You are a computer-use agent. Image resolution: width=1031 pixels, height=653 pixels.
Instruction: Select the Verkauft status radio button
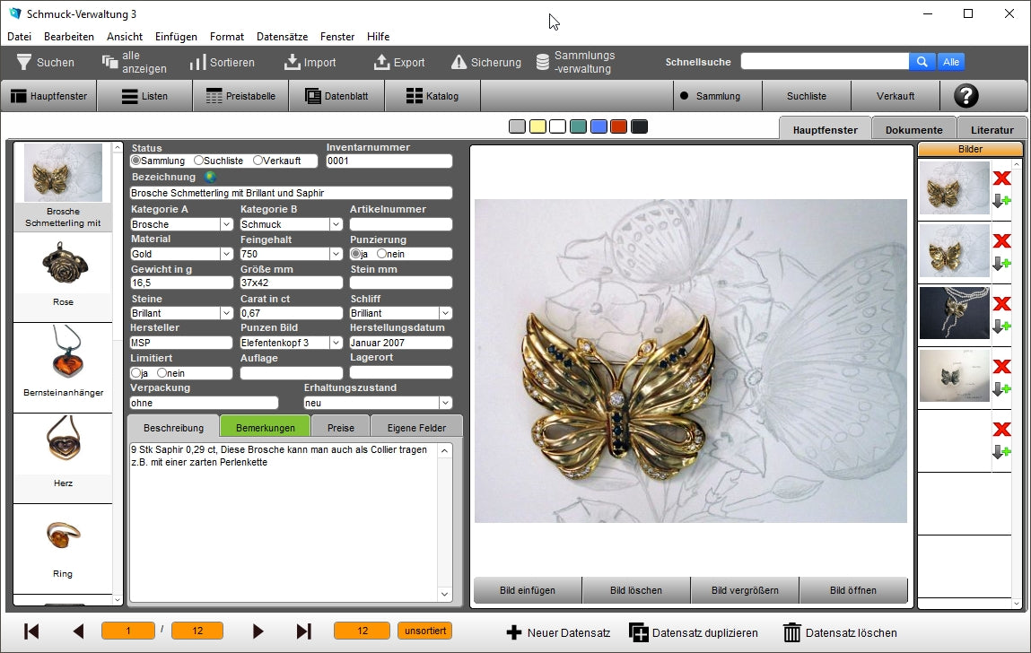pos(258,161)
